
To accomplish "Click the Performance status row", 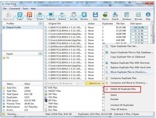I will tap(23, 107).
